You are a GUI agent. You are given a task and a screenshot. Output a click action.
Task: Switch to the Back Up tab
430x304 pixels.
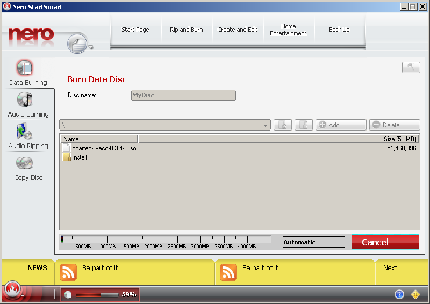[x=339, y=30]
